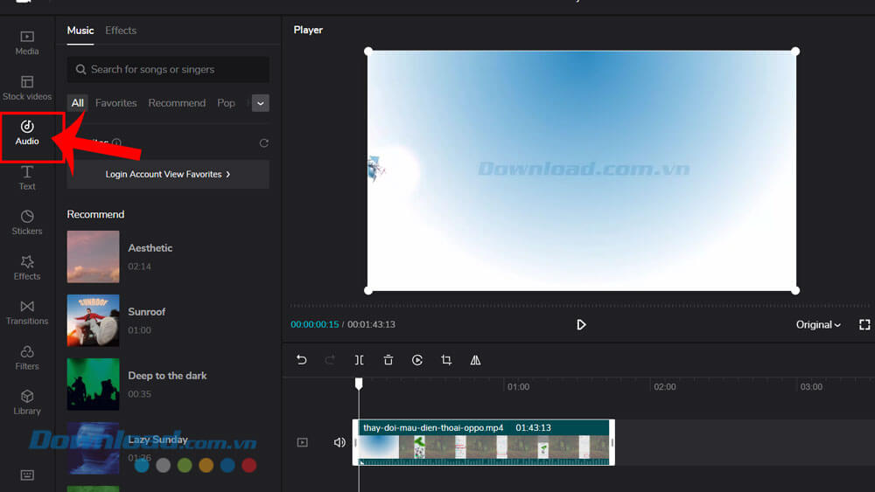
Task: Open the Stock videos panel
Action: (x=27, y=87)
